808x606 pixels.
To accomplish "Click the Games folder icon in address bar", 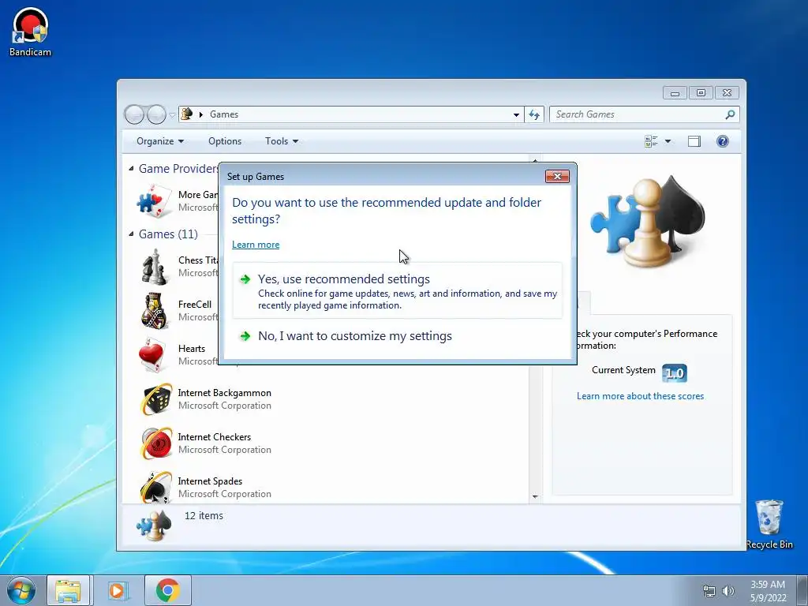I will point(186,114).
